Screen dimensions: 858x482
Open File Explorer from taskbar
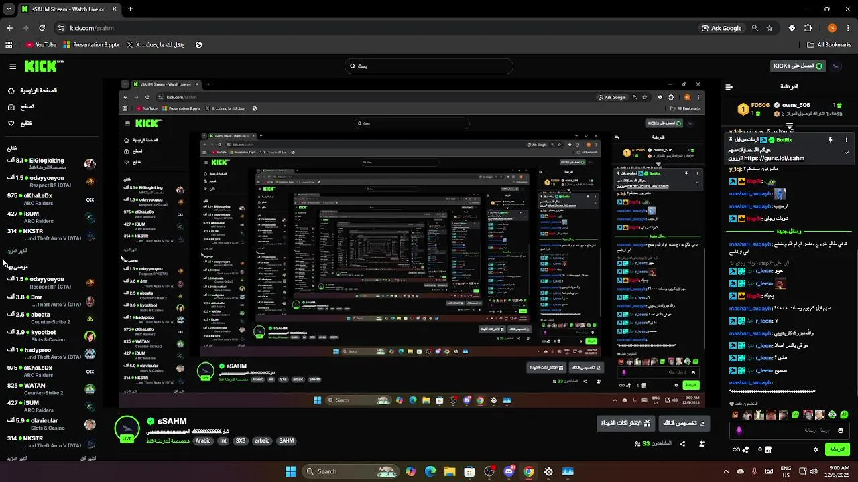point(450,471)
